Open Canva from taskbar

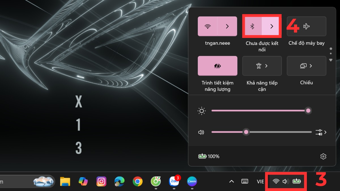pyautogui.click(x=192, y=181)
